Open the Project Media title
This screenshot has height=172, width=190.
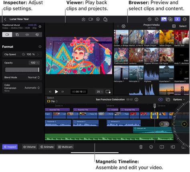tap(152, 25)
